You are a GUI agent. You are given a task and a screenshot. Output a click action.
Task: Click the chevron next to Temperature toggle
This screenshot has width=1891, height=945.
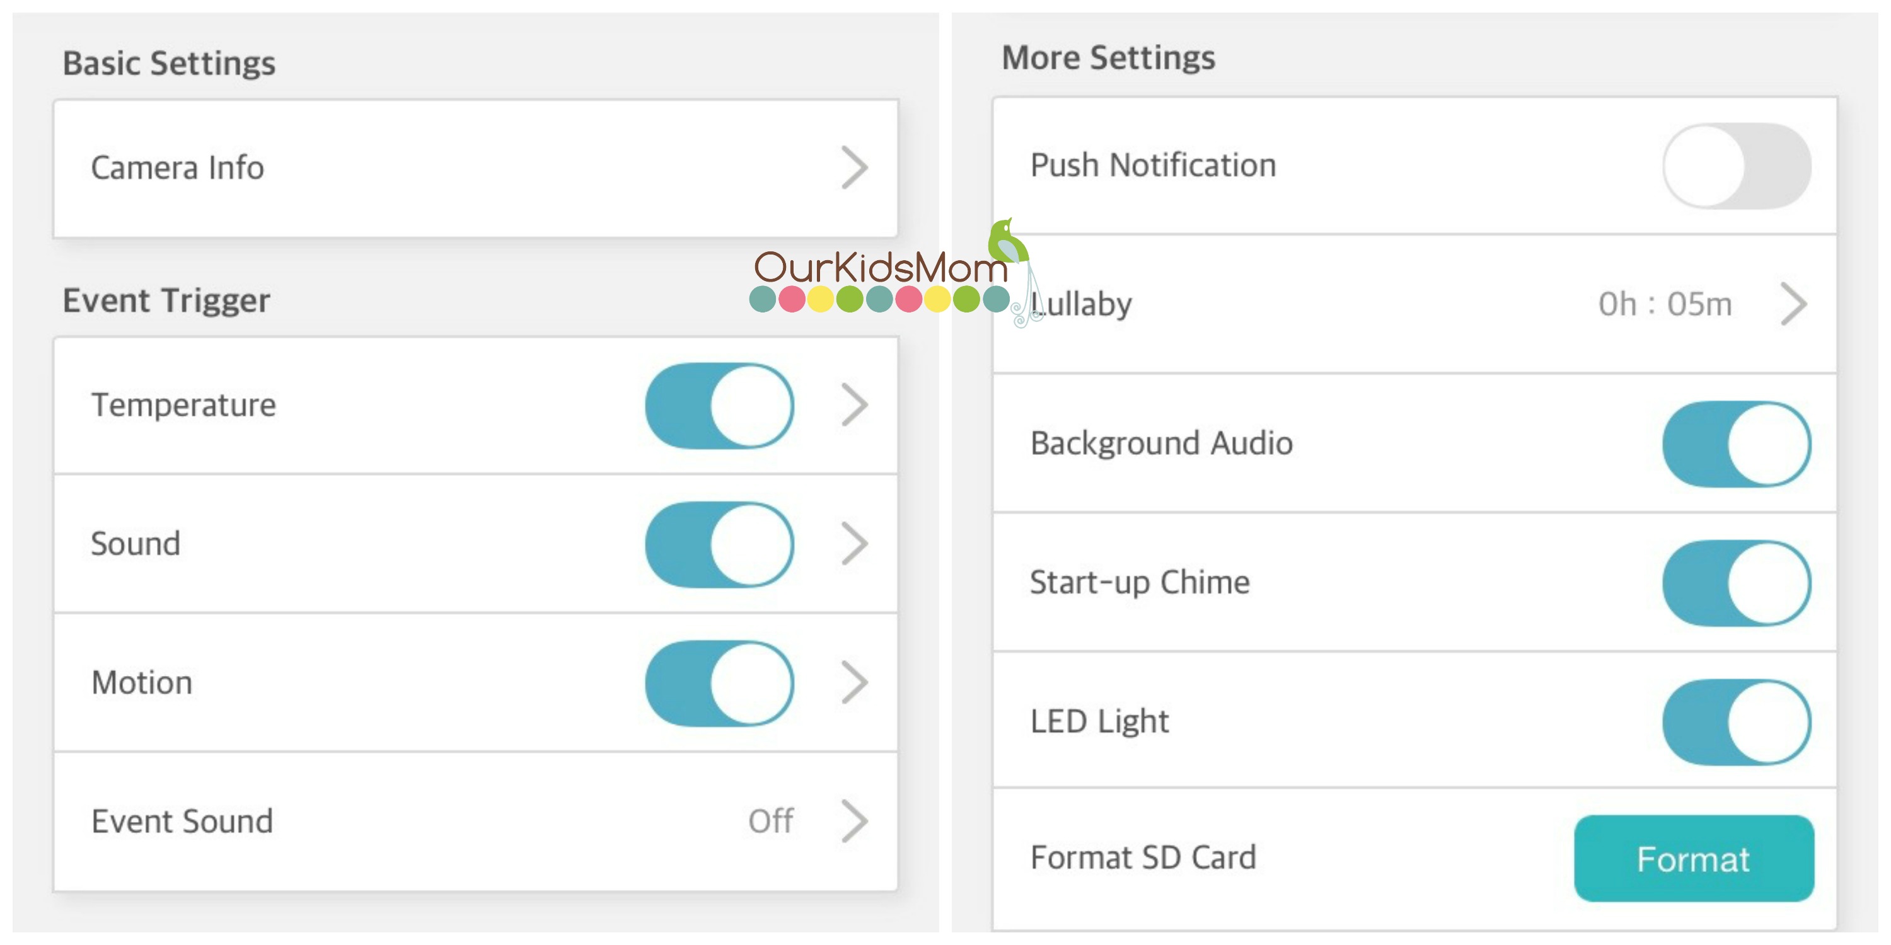855,405
